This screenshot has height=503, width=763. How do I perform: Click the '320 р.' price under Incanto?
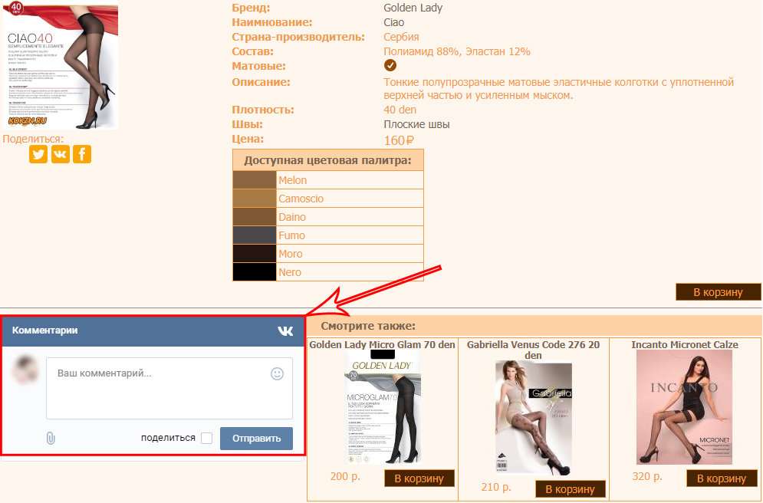(647, 476)
